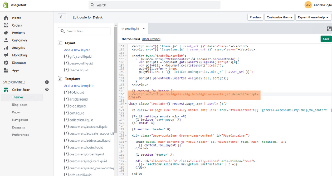Screen dimensions: 332x176
Task: Open Apps from sidebar
Action: point(15,70)
